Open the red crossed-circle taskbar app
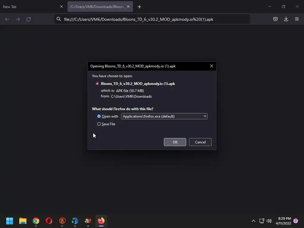 62,221
